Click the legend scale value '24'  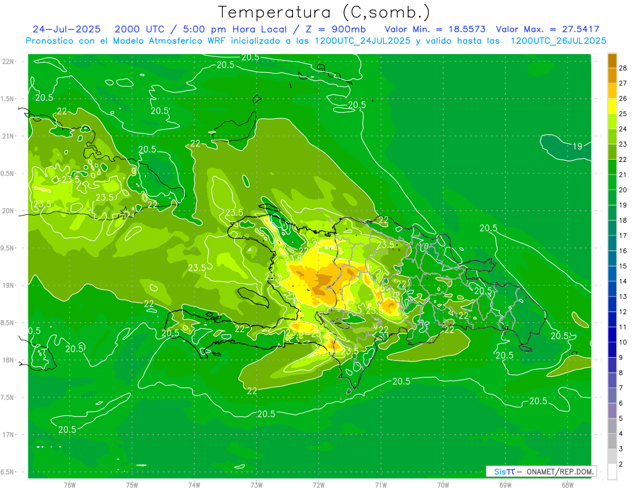pyautogui.click(x=623, y=129)
